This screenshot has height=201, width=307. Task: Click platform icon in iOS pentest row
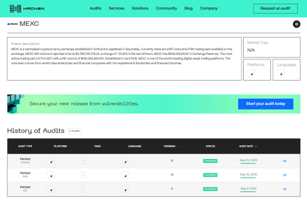[x=50, y=189]
